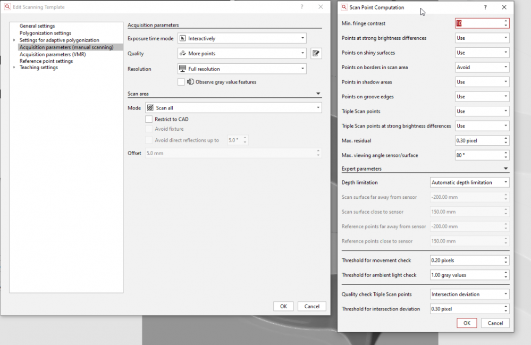
Task: Expand Teaching settings tree node
Action: tap(14, 68)
